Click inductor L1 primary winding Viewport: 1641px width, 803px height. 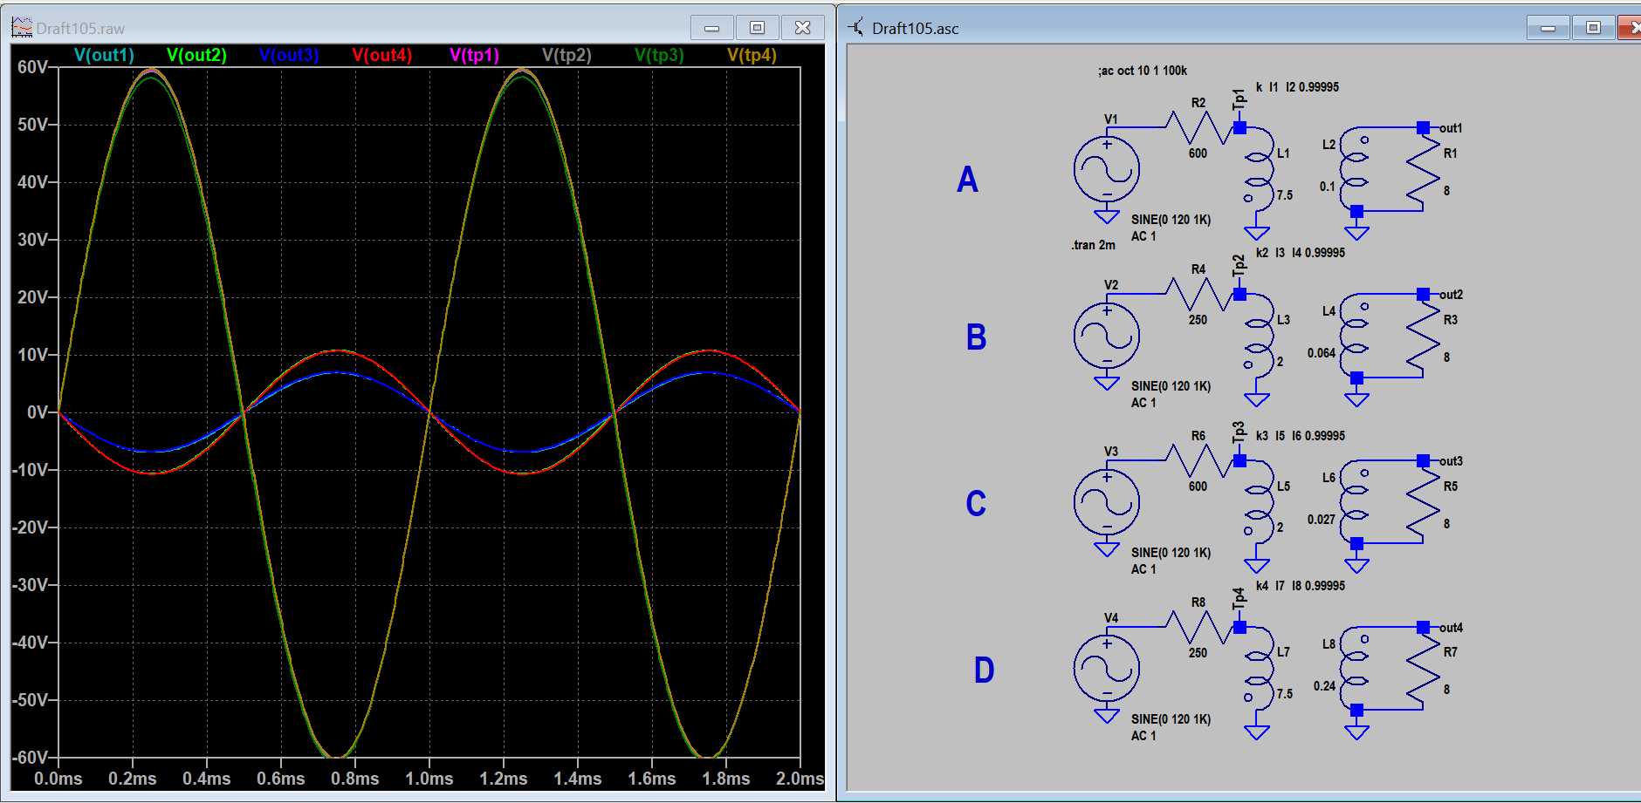(1258, 170)
